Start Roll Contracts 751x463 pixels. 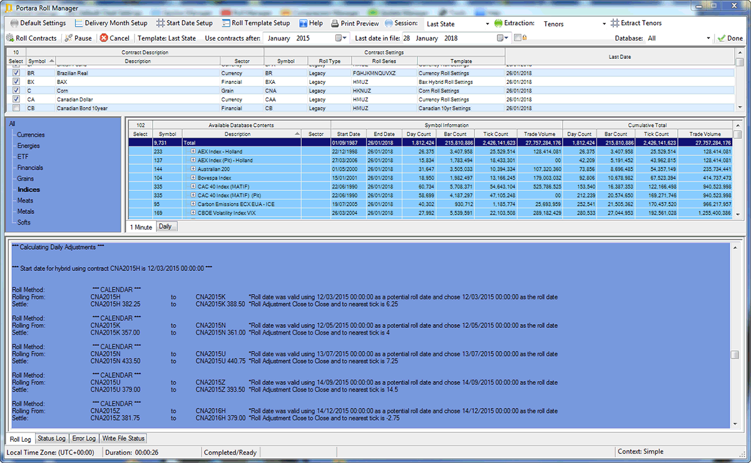coord(32,38)
